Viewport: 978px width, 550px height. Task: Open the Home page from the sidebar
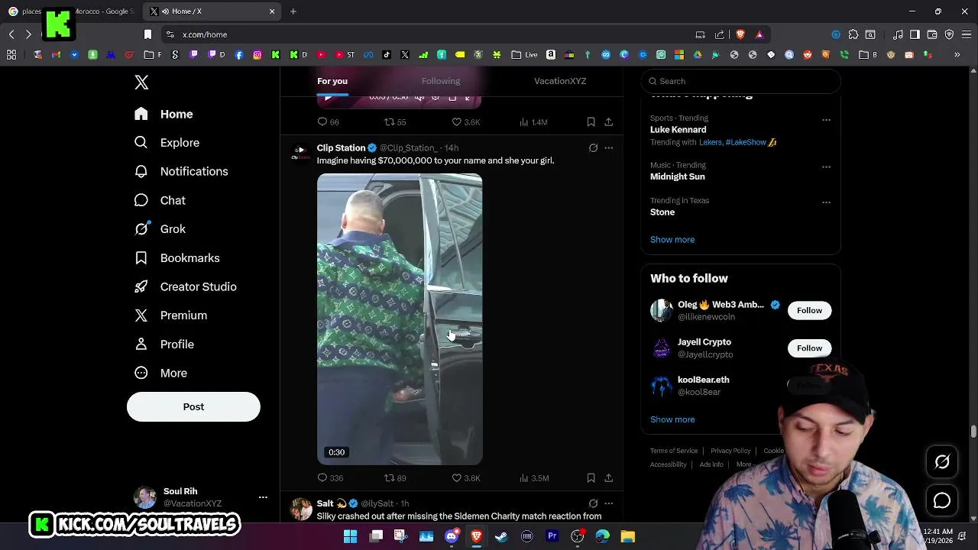tap(164, 114)
